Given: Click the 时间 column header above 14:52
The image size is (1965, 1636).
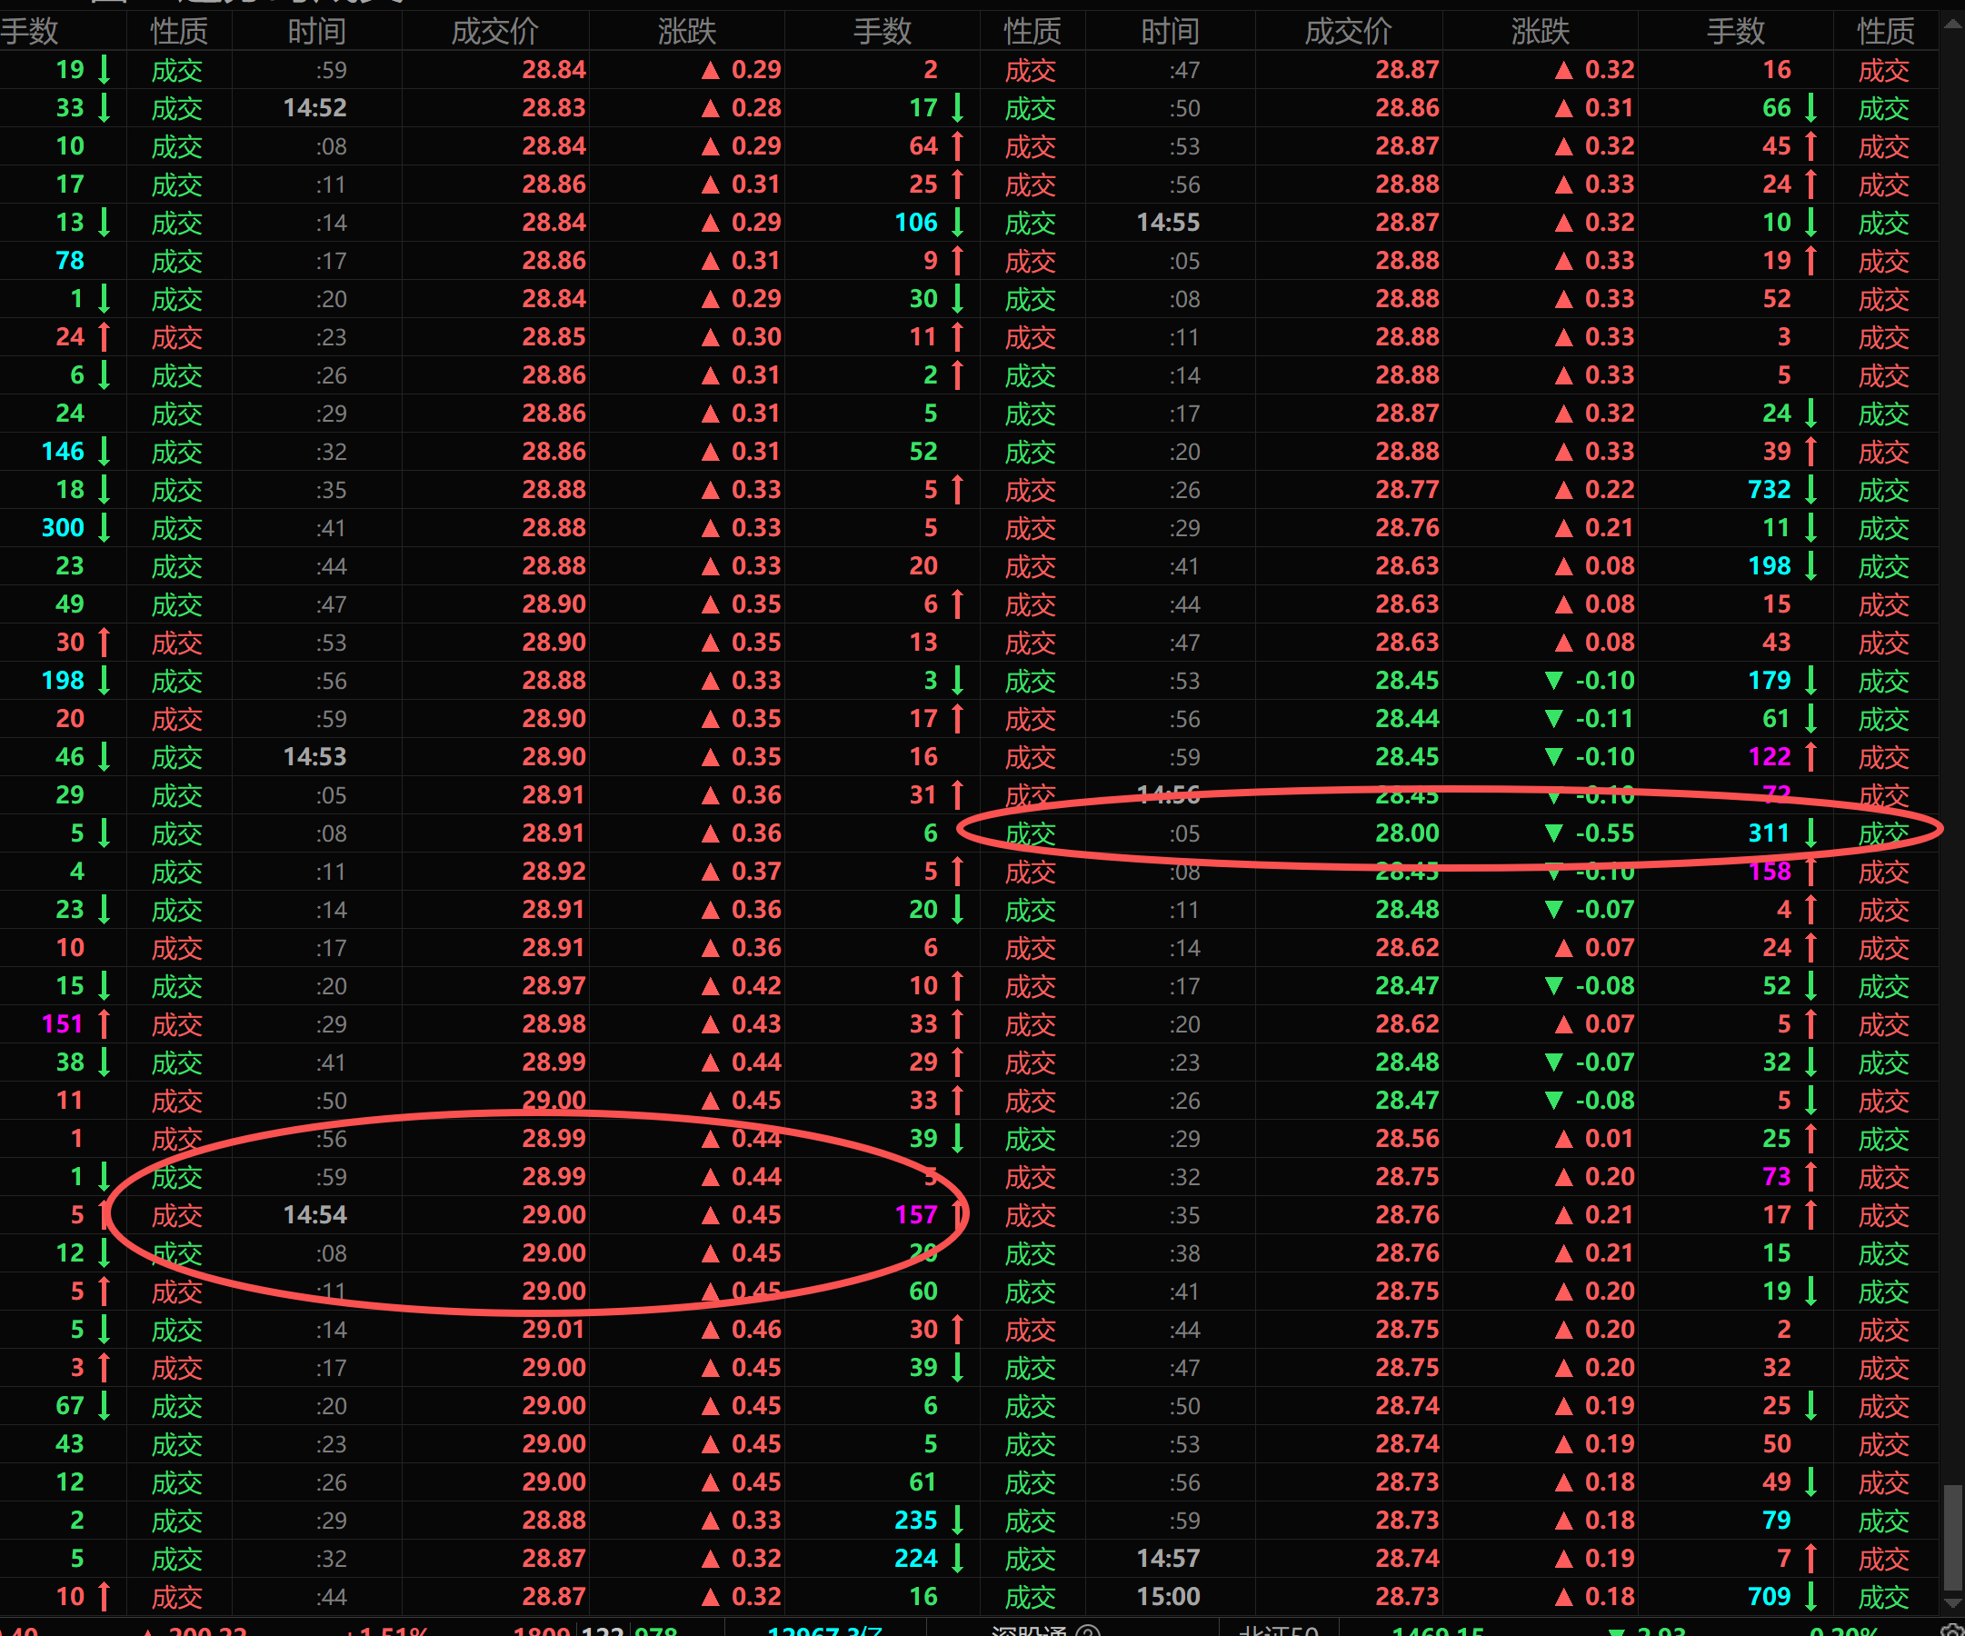Looking at the screenshot, I should point(316,32).
